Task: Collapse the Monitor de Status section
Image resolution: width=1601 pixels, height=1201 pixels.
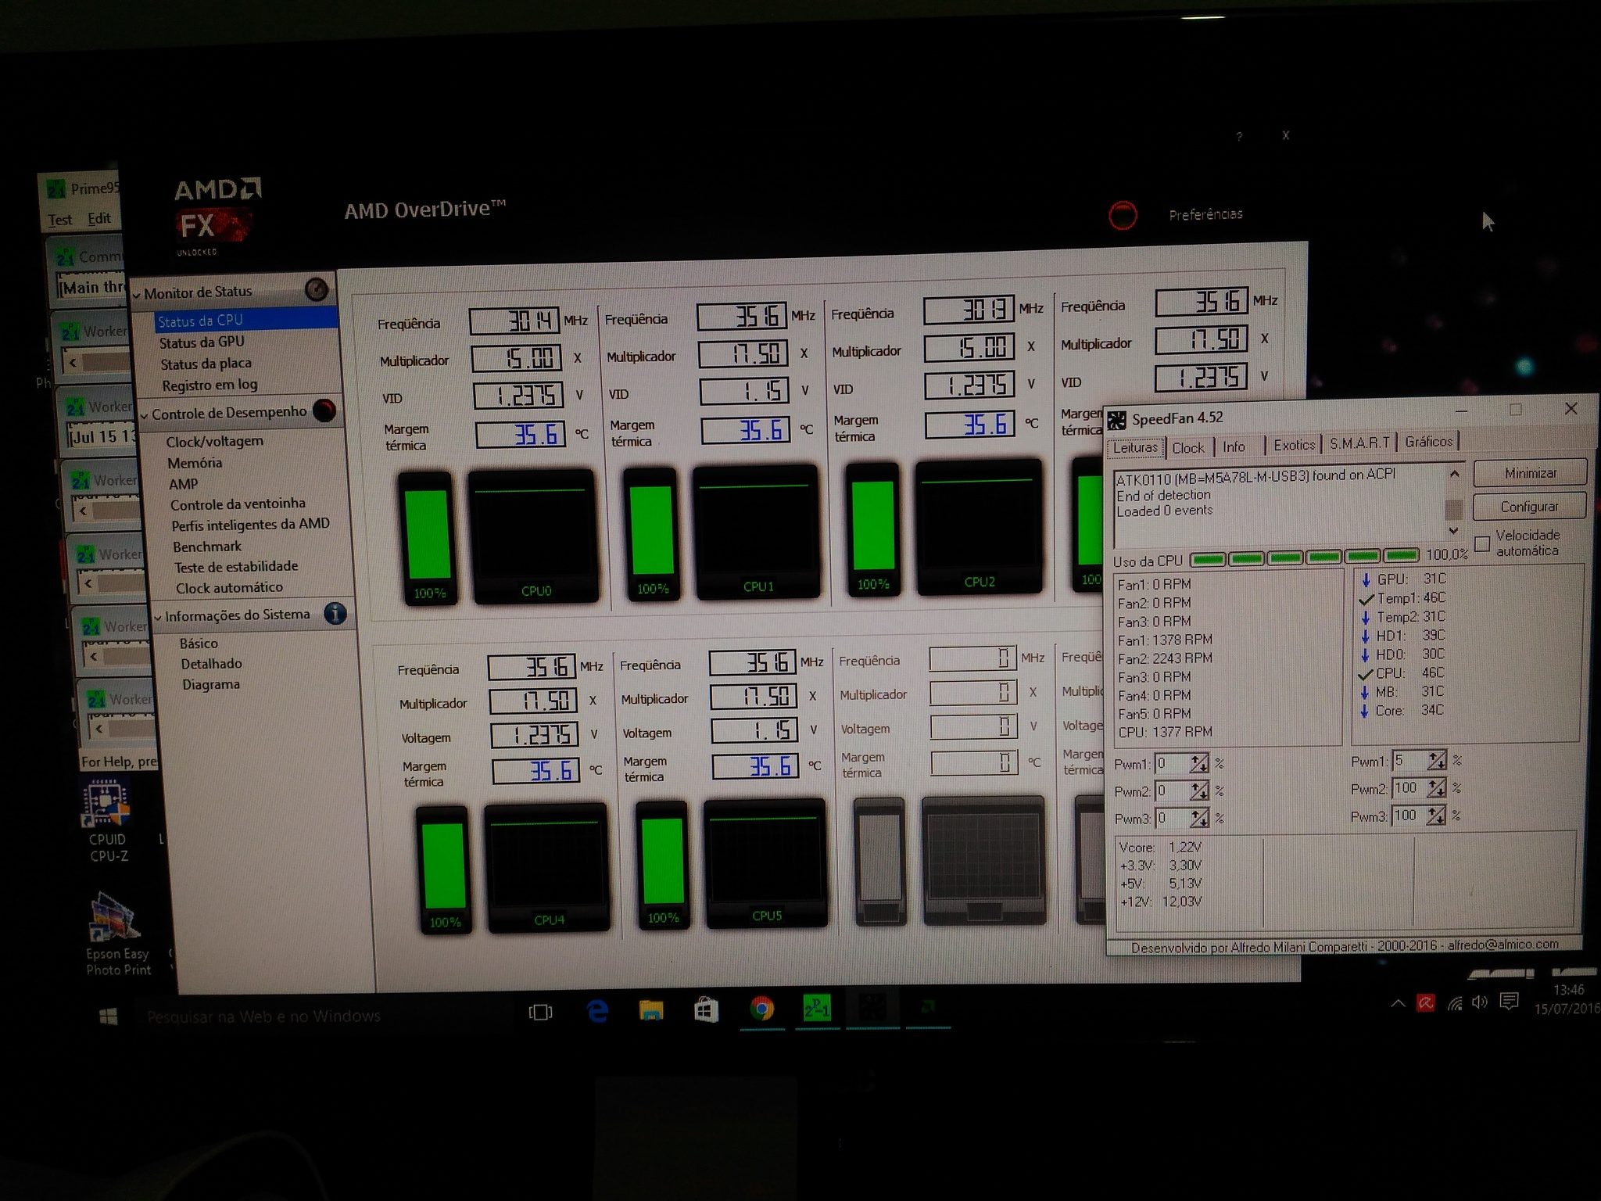Action: (137, 295)
